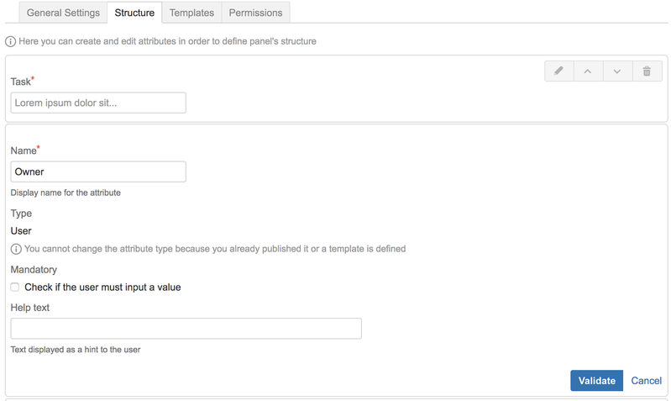Click the Help text field label
Screen dimensions: 671x401
tap(30, 308)
